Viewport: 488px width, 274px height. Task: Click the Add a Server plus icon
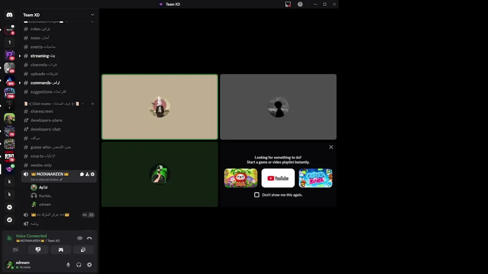(10, 207)
